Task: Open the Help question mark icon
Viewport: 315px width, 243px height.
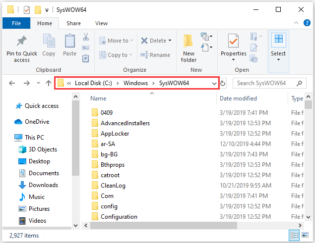Action: tap(307, 23)
